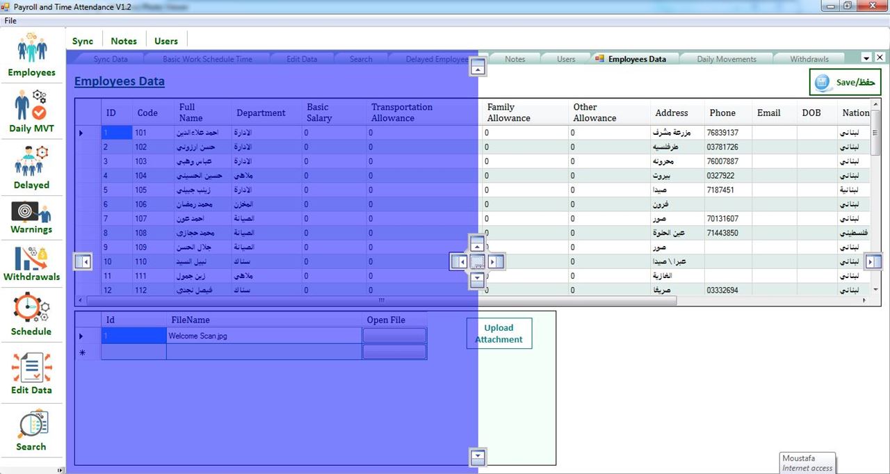Click the center diamond dock-left arrow
This screenshot has width=890, height=474.
point(460,262)
